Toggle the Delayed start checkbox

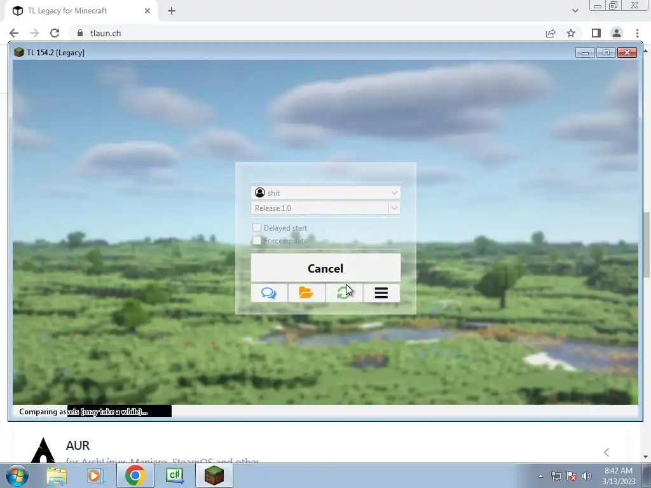257,227
